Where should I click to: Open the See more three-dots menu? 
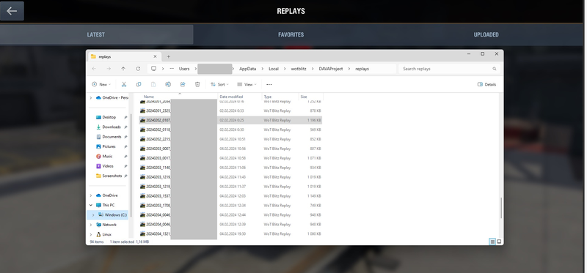point(269,84)
